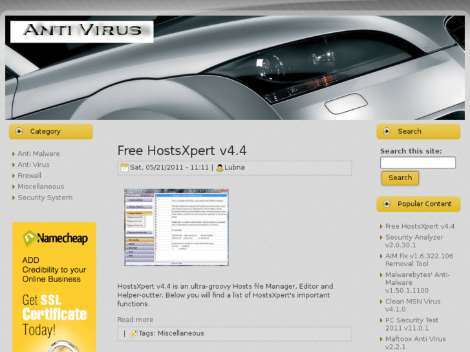Open AIM Fix v1.6.322.106 Removal Tool link
Image resolution: width=470 pixels, height=352 pixels.
tap(419, 260)
